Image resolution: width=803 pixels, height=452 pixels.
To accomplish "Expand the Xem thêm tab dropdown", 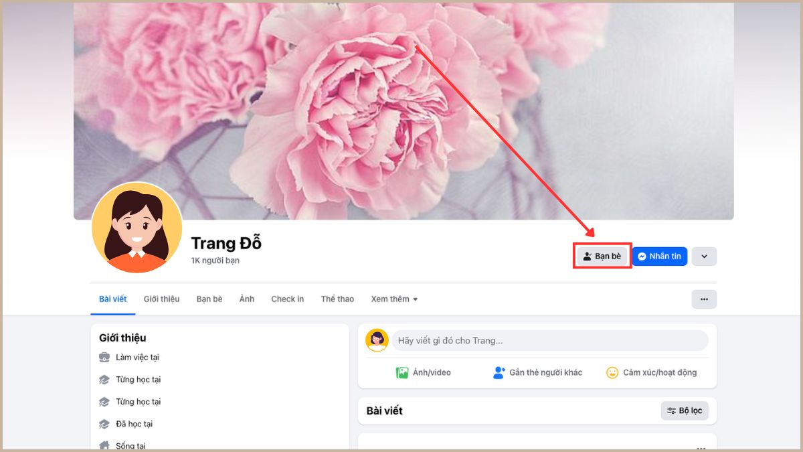I will (x=394, y=299).
